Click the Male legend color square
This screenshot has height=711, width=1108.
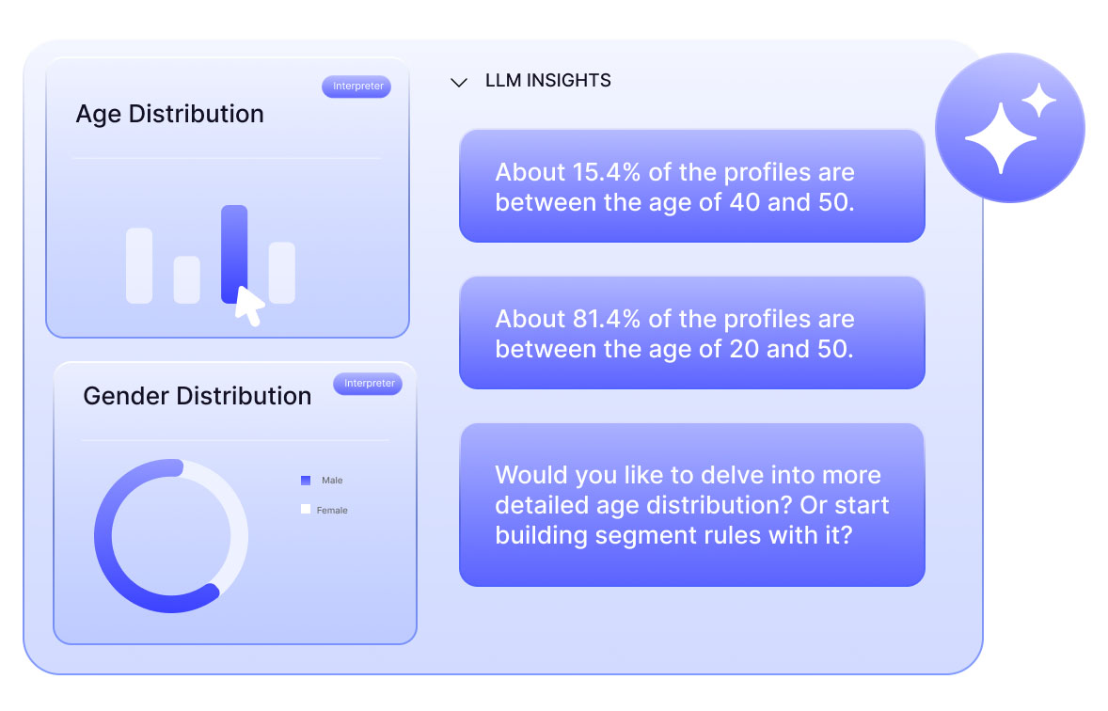tap(306, 481)
